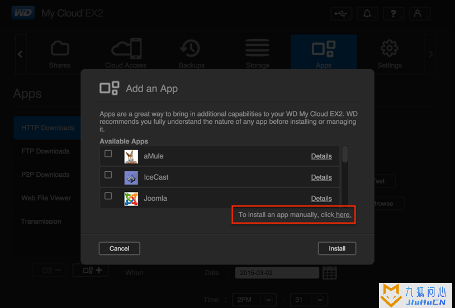Click the aMule app icon

coord(131,156)
